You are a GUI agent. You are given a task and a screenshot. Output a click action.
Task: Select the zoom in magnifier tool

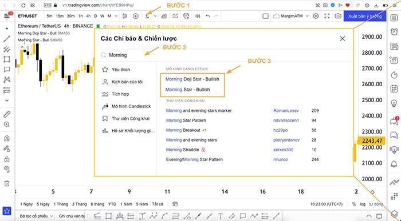click(7, 124)
